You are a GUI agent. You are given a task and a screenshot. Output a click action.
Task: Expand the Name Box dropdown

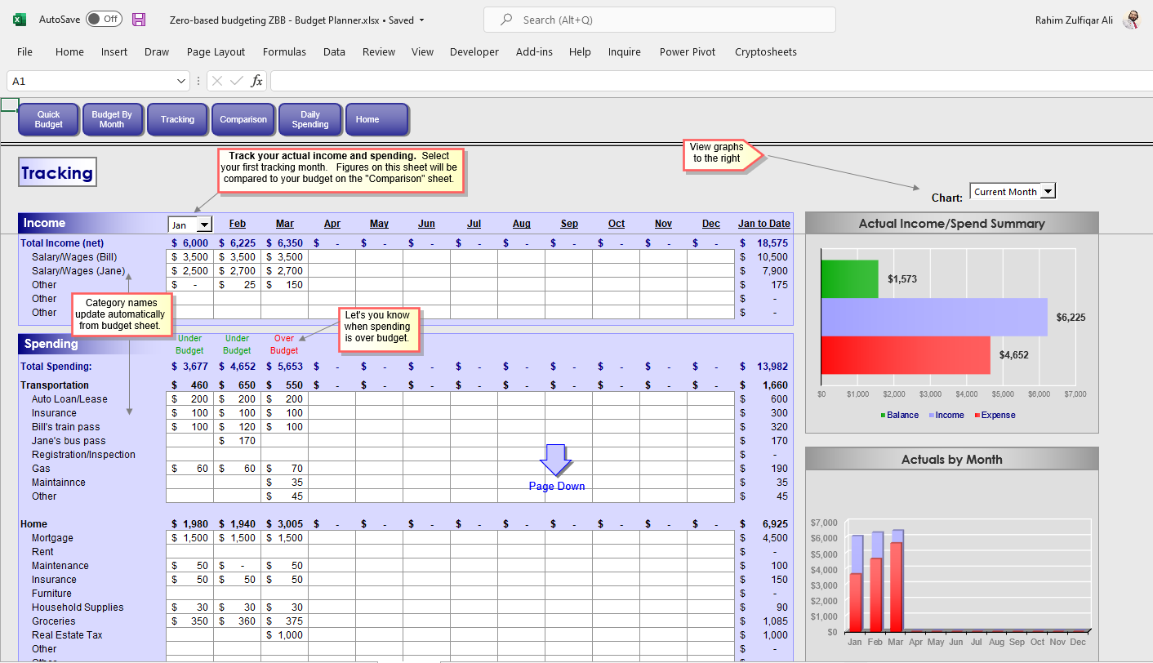click(x=181, y=81)
